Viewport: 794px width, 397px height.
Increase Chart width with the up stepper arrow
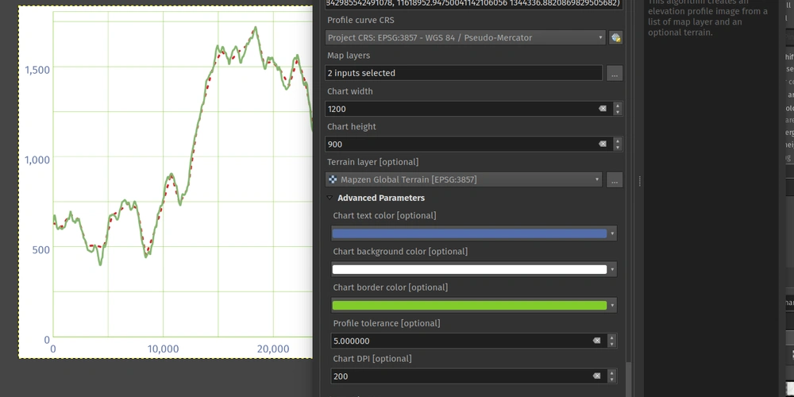click(617, 106)
